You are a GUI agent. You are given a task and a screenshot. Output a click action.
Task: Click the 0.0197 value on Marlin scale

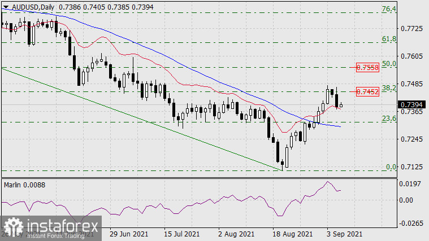pyautogui.click(x=411, y=184)
